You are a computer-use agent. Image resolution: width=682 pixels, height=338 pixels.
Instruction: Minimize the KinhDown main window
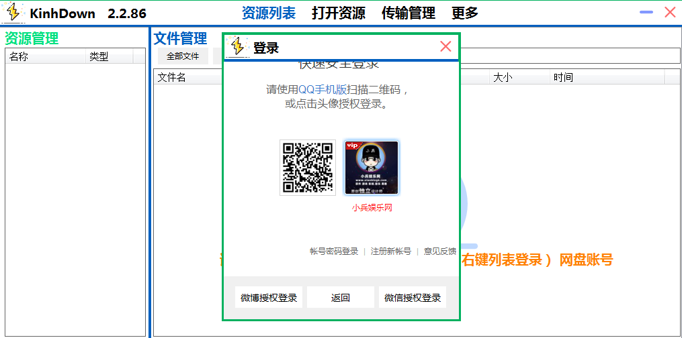click(646, 13)
